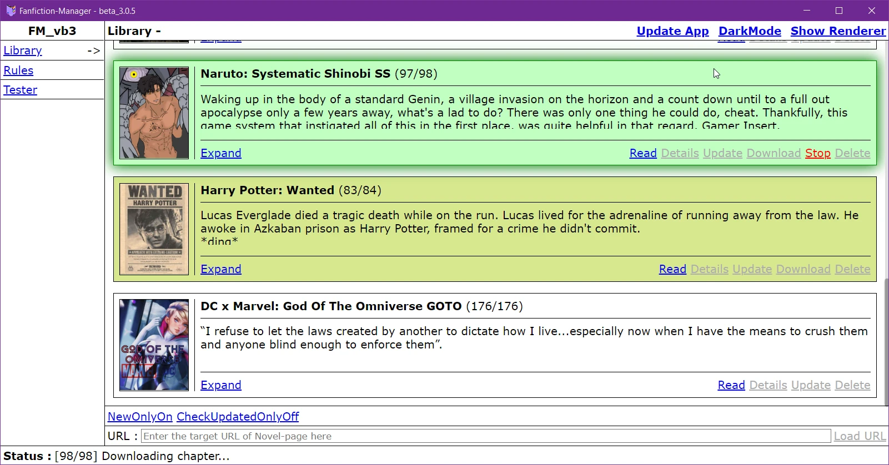889x465 pixels.
Task: Click the novel URL input field
Action: pyautogui.click(x=486, y=436)
